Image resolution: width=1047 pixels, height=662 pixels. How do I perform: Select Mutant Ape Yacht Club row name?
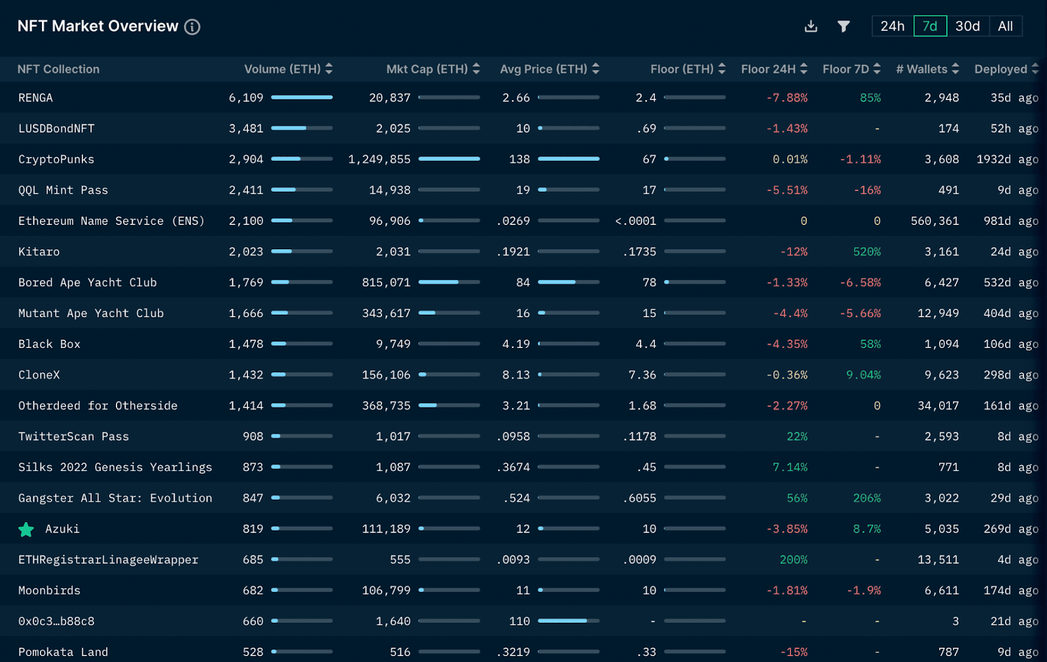tap(91, 313)
